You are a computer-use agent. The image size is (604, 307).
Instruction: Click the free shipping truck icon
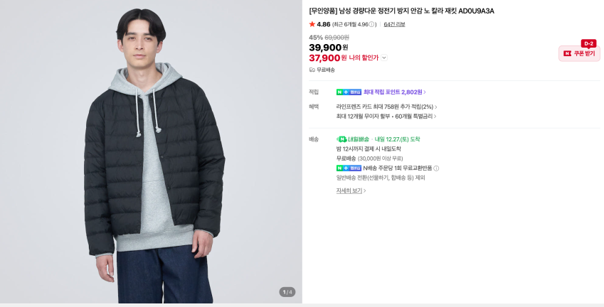point(312,70)
